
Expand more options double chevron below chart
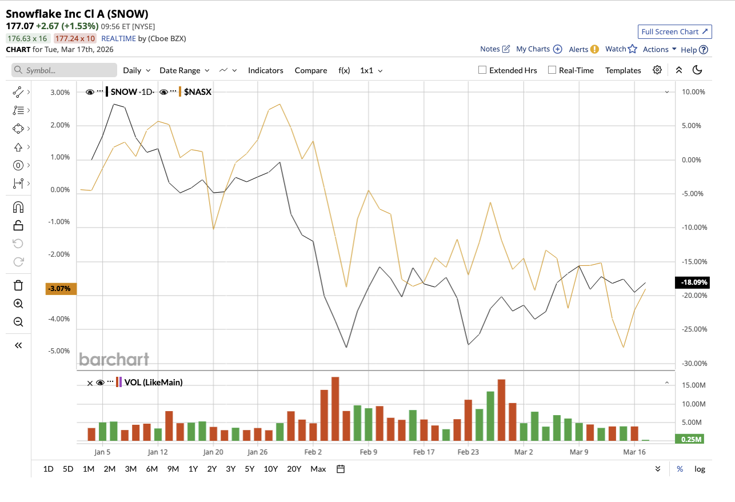658,469
